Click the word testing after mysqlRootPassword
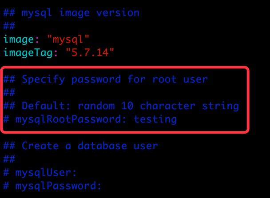The height and width of the screenshot is (198, 270). [x=155, y=119]
